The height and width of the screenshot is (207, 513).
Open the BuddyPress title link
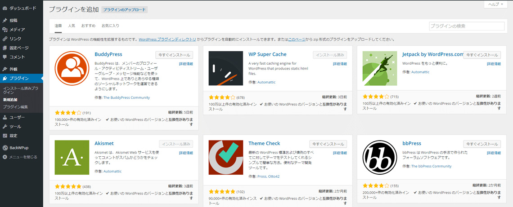point(108,54)
